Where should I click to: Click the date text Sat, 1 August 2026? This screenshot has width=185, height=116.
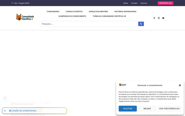click(x=22, y=3)
